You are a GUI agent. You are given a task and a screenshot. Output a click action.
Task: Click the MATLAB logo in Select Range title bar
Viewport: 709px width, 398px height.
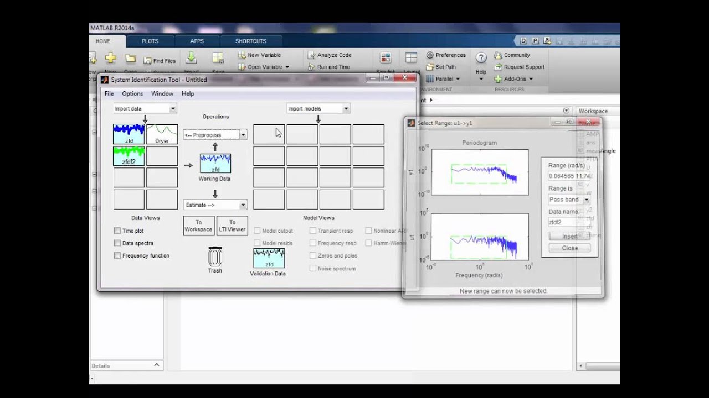pos(411,123)
